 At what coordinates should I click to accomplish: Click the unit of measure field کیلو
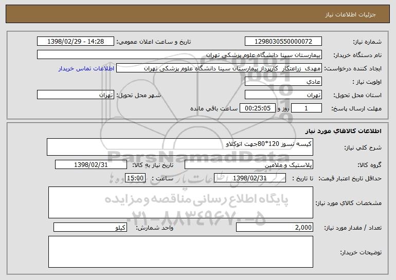pos(90,227)
